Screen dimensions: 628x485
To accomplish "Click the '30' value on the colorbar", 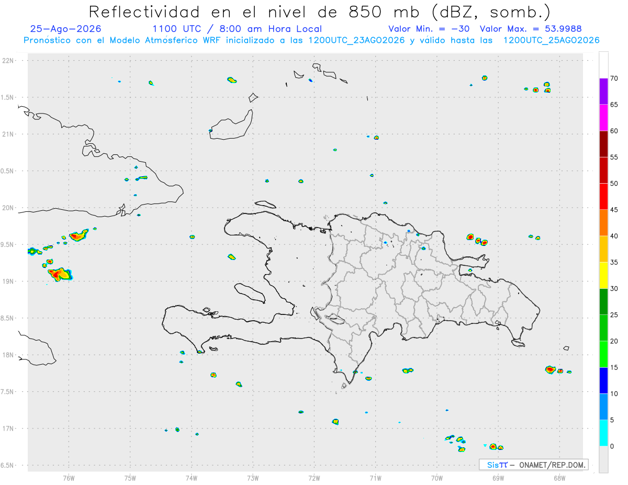I will coord(614,289).
